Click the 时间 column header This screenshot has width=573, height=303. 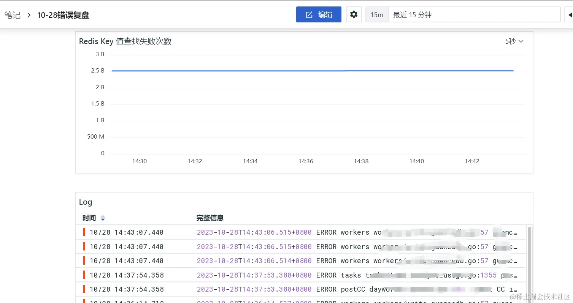[89, 218]
